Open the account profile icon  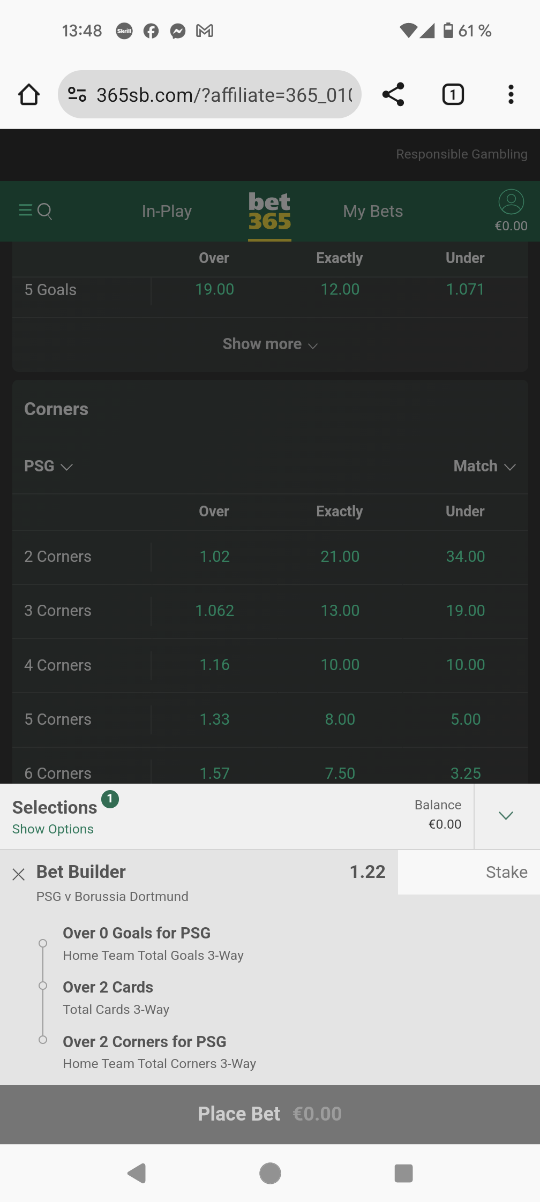(x=511, y=202)
